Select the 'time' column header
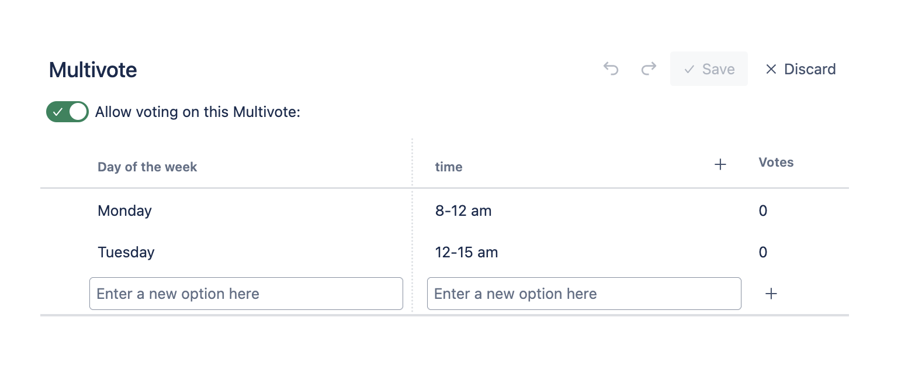Screen dimensions: 908x386 click(449, 167)
